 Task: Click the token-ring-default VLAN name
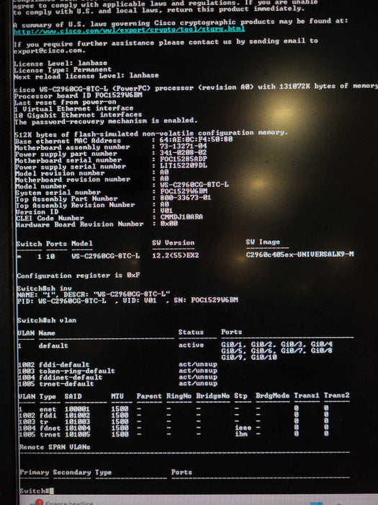coord(77,371)
